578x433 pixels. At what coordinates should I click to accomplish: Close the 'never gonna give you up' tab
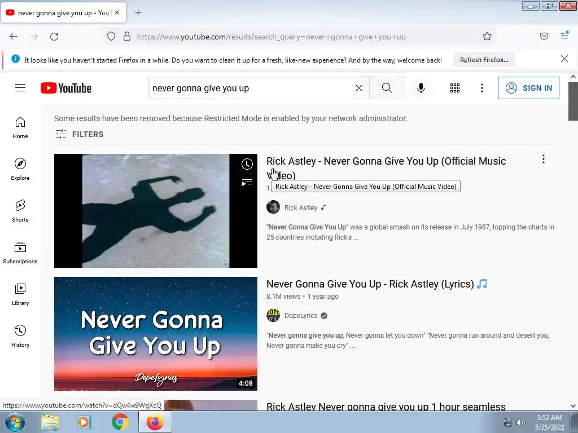pos(117,12)
